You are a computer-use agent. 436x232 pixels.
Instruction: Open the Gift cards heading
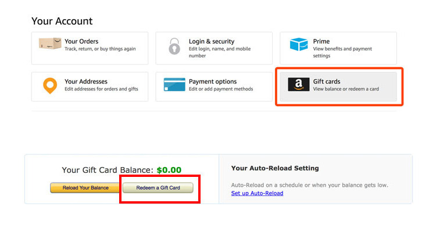click(327, 81)
